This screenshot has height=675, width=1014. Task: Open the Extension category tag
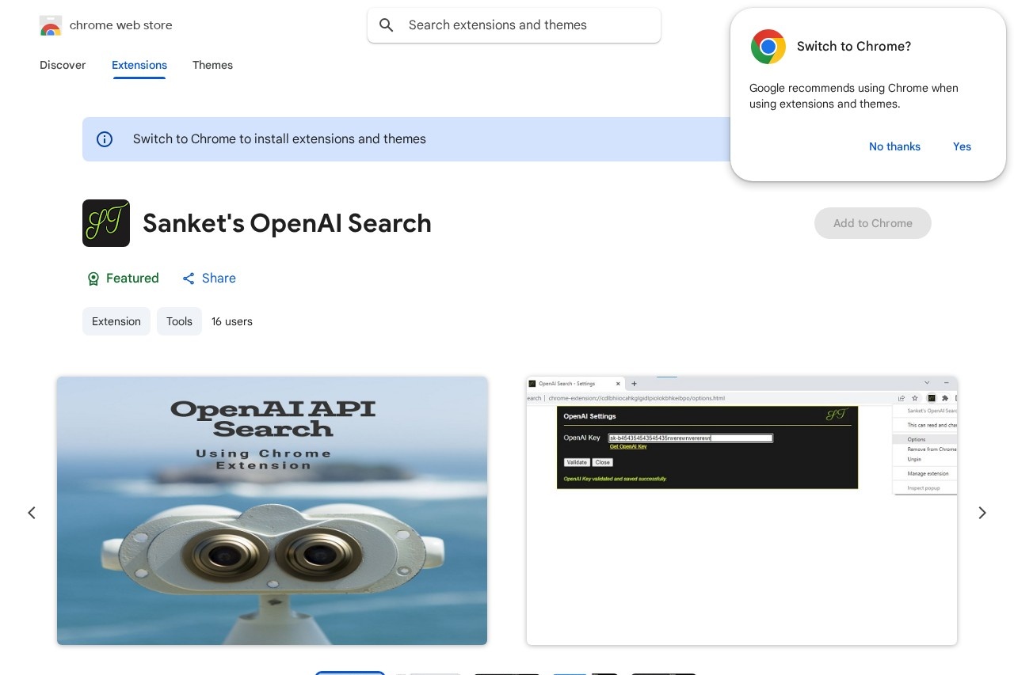click(116, 321)
